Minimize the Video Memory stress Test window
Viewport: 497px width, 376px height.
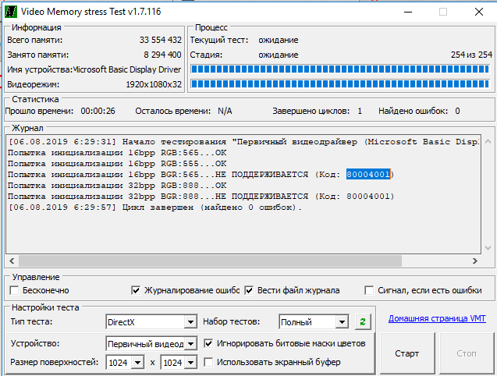pos(406,12)
